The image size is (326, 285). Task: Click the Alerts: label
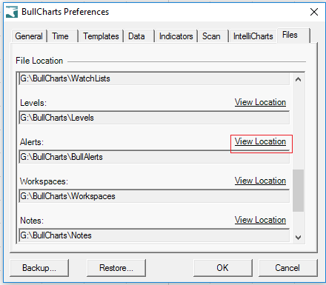click(x=32, y=142)
